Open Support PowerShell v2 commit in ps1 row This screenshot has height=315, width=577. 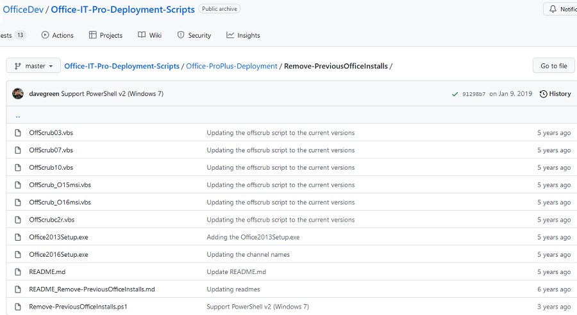[258, 307]
